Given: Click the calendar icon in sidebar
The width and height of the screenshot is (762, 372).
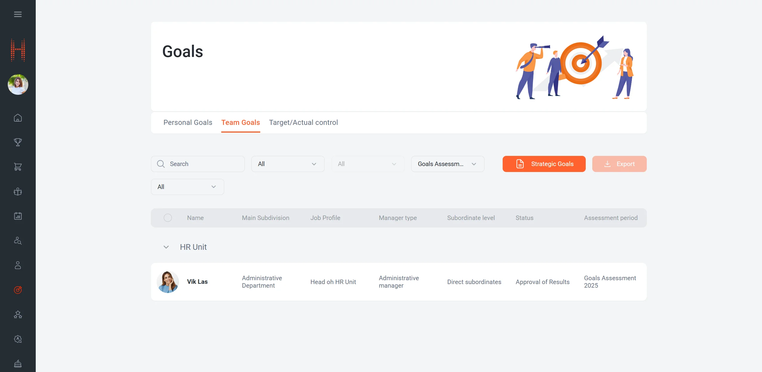Looking at the screenshot, I should pos(18,216).
